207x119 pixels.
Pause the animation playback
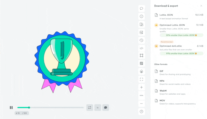tap(11, 107)
